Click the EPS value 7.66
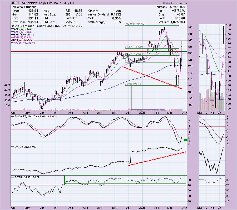Image resolution: width=237 pixels, height=210 pixels. click(x=79, y=14)
